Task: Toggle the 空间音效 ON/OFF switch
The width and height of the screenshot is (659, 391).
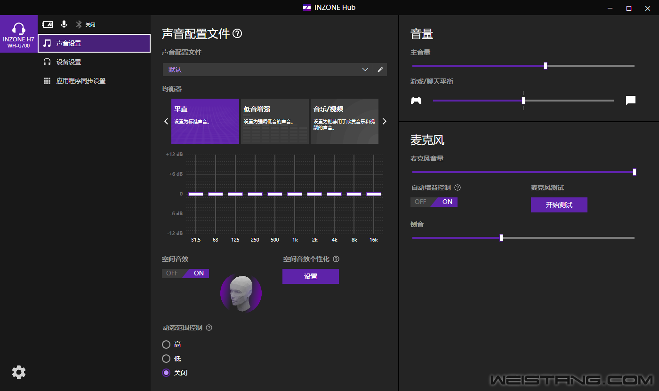Action: (x=185, y=273)
